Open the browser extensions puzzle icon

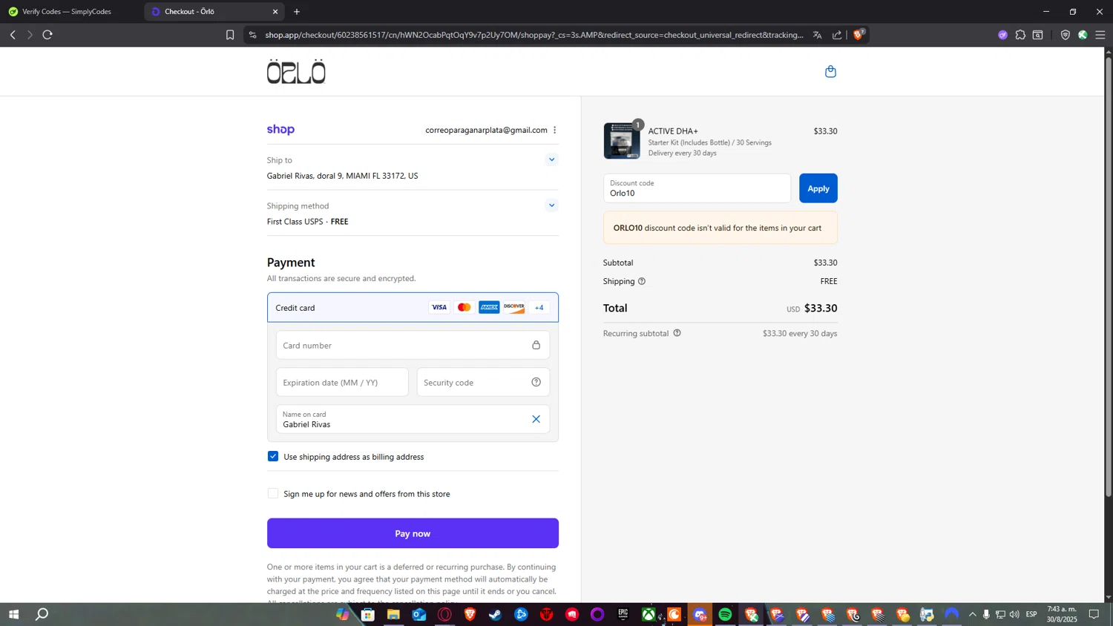pyautogui.click(x=1020, y=35)
